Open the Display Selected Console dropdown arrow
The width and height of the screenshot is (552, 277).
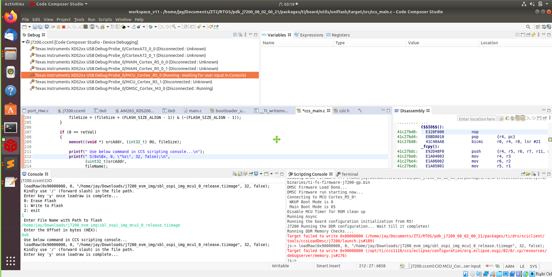tap(261, 174)
